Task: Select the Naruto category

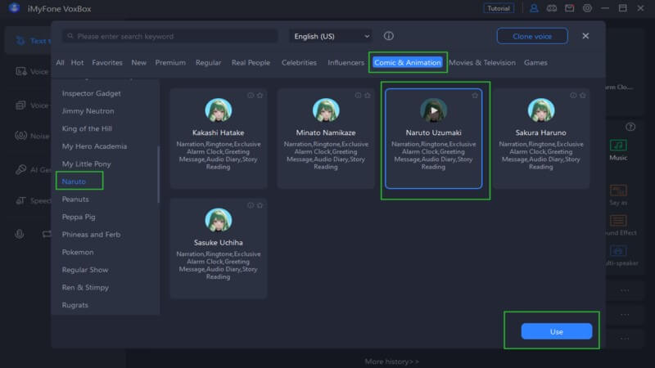Action: coord(74,182)
